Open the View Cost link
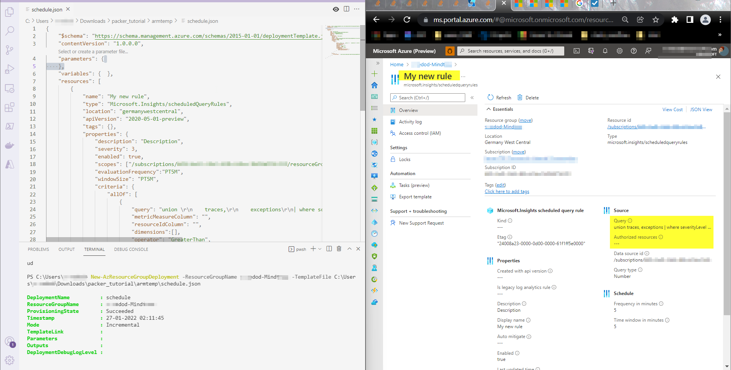Image resolution: width=731 pixels, height=370 pixels. click(672, 110)
